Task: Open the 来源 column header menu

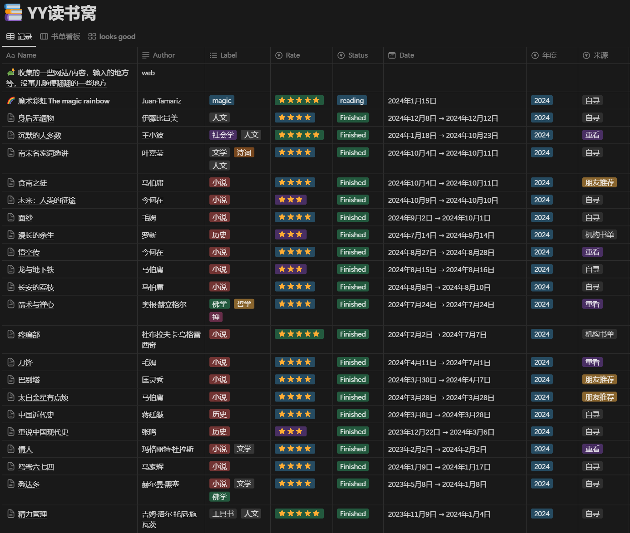Action: [604, 55]
